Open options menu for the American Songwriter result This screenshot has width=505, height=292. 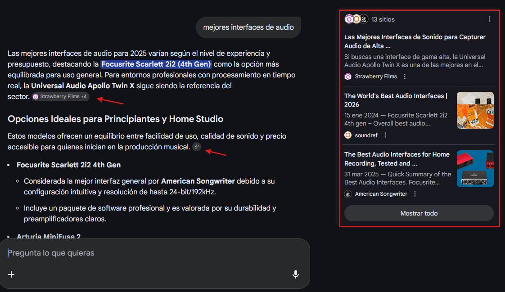click(x=415, y=193)
